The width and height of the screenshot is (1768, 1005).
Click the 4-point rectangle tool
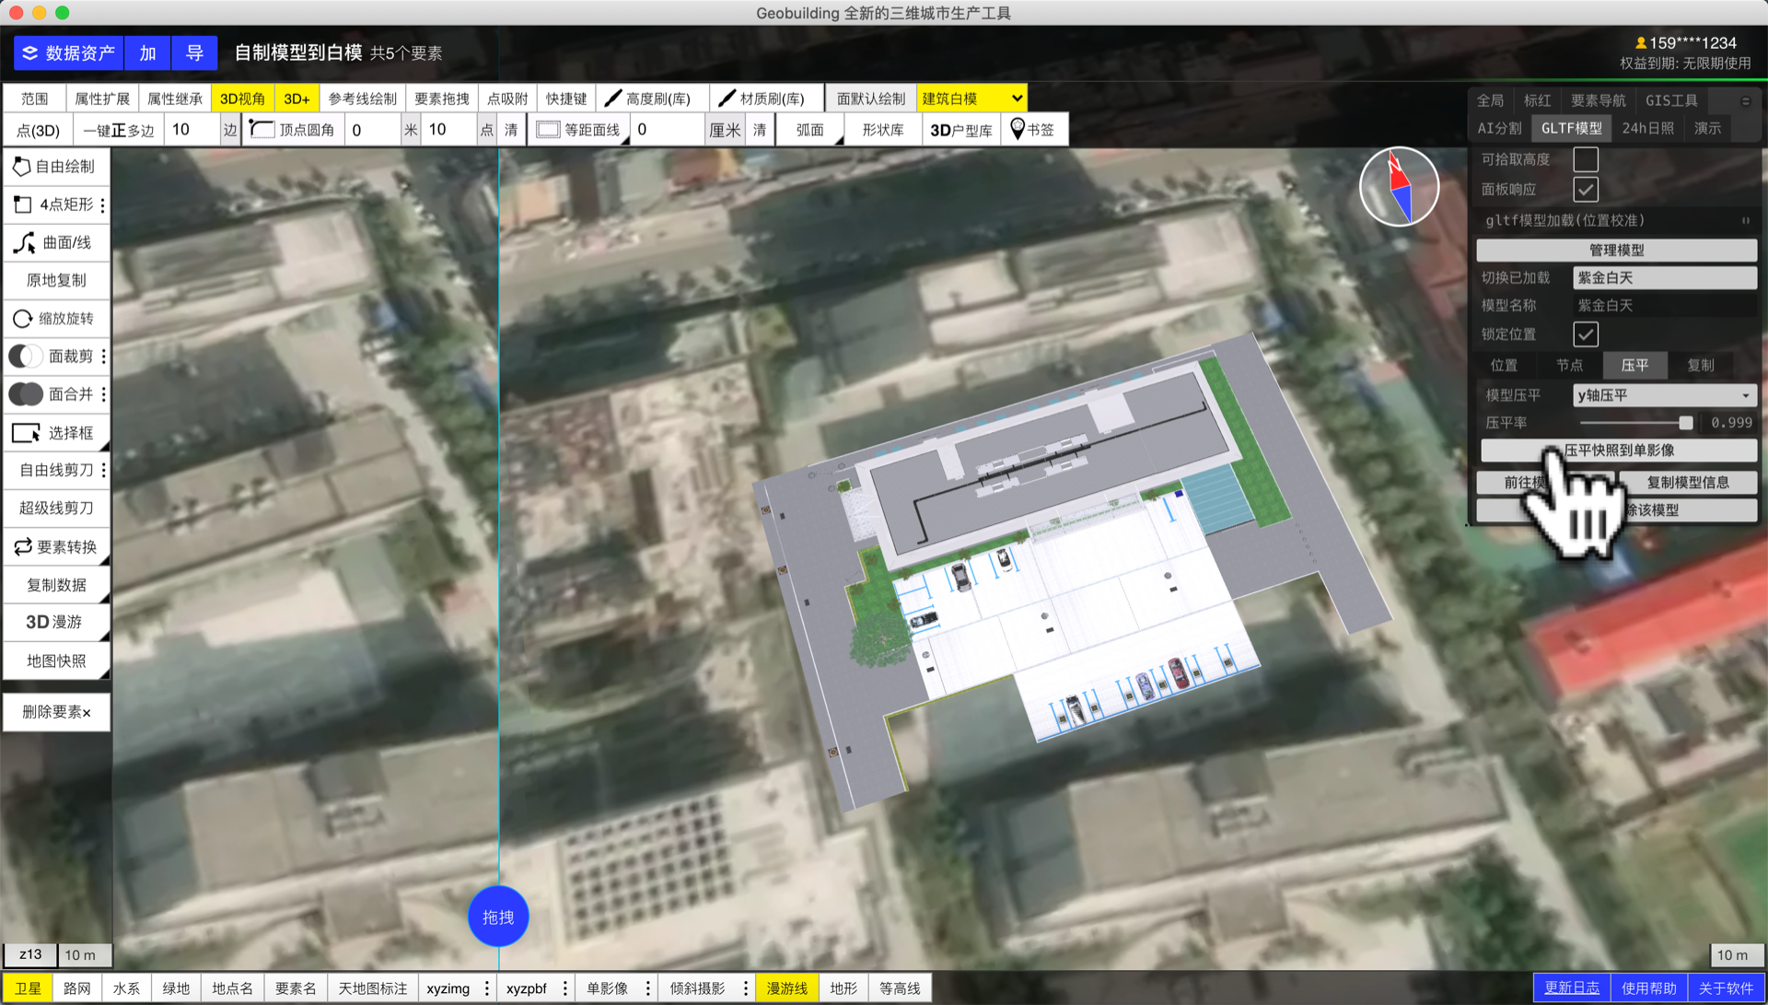[x=56, y=205]
